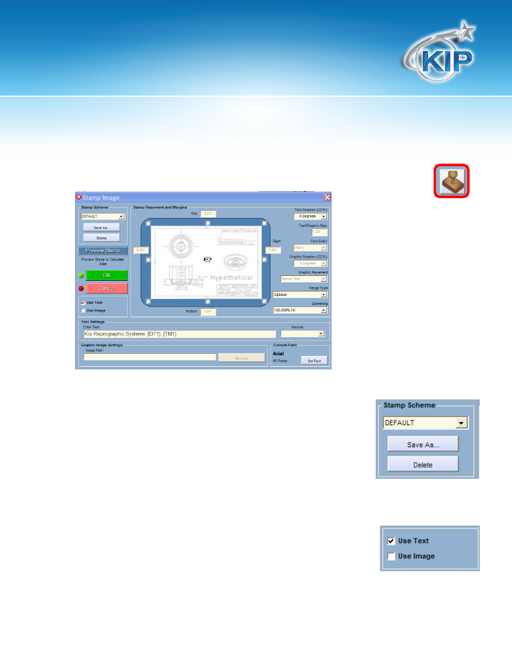Screen dimensions: 512x663
Task: Click the red-outlined stamp tool icon
Action: click(x=452, y=181)
